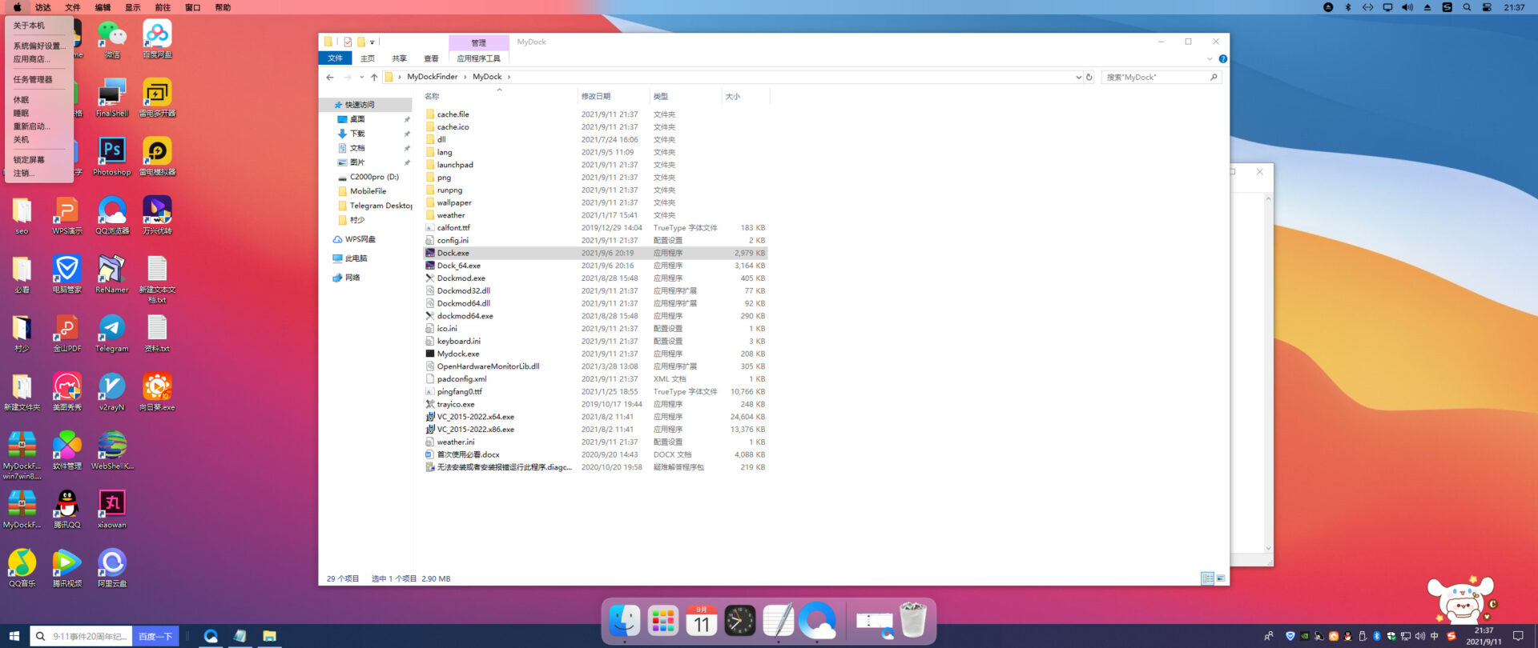Image resolution: width=1538 pixels, height=648 pixels.
Task: Choose 锁定屏幕 from Apple menu
Action: [29, 159]
